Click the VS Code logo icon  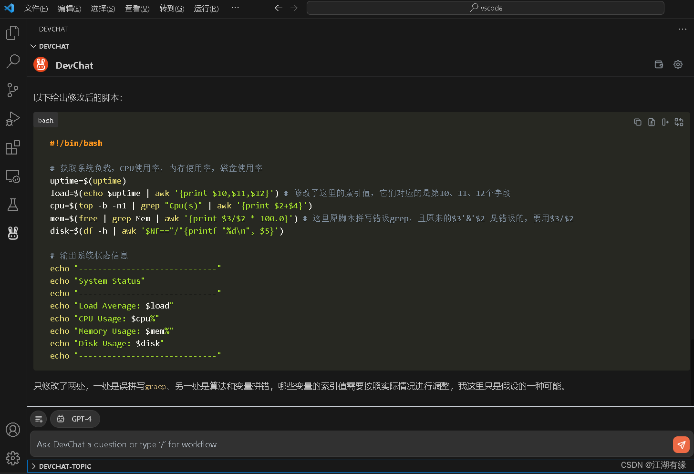(9, 8)
